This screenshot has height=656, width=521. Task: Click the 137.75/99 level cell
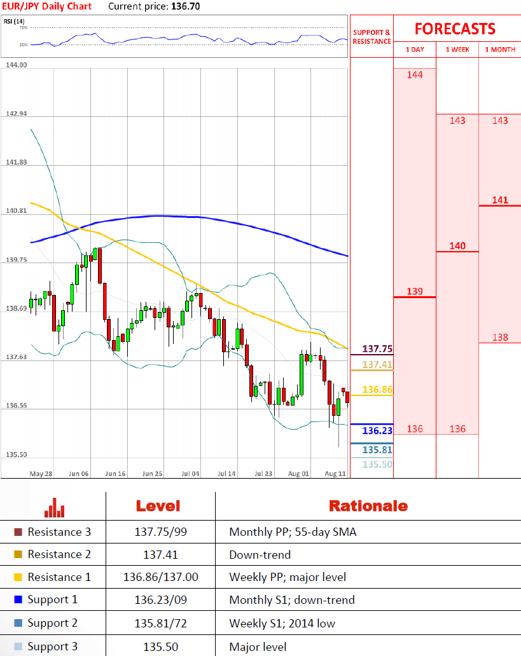coord(160,532)
